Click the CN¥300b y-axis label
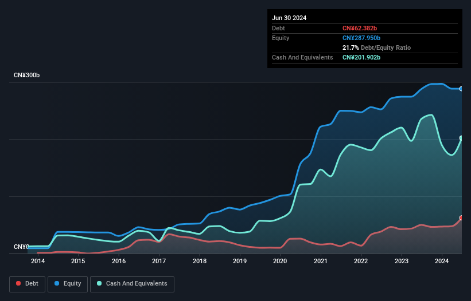Screen dimensions: 471x301 point(27,75)
